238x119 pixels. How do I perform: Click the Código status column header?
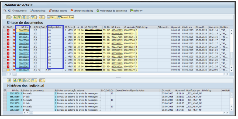(x=55, y=27)
